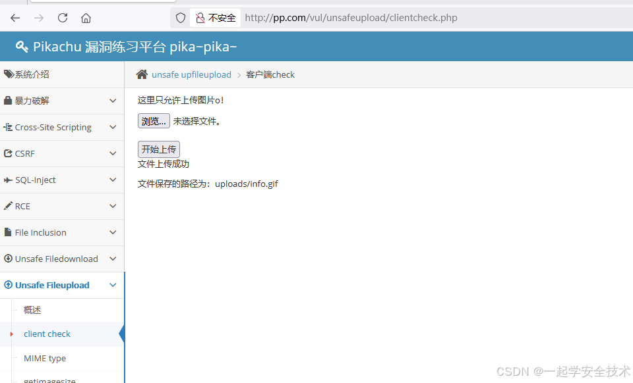The height and width of the screenshot is (383, 633).
Task: Click the key icon in Pikachu header
Action: point(22,47)
